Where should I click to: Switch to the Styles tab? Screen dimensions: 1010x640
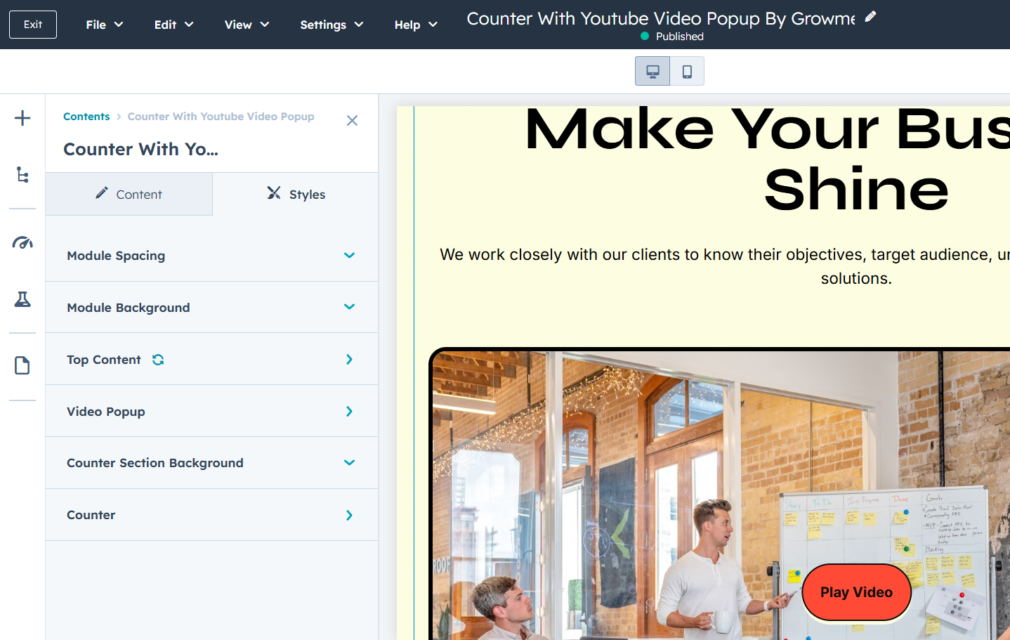tap(296, 195)
